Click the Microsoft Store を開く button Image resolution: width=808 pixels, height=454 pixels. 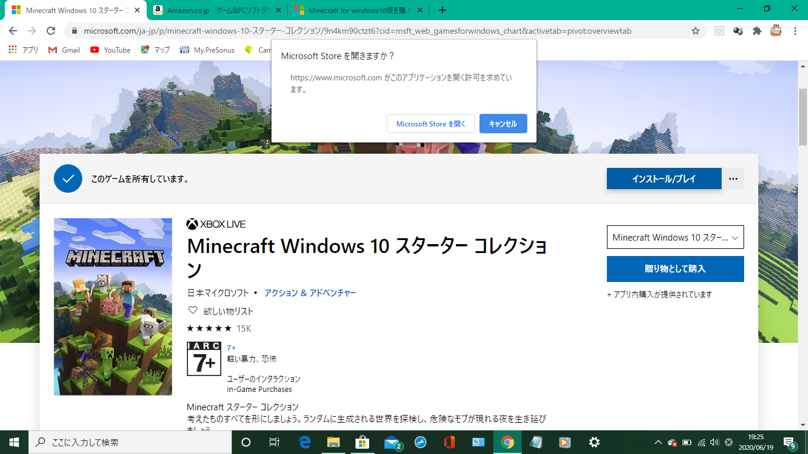click(431, 124)
